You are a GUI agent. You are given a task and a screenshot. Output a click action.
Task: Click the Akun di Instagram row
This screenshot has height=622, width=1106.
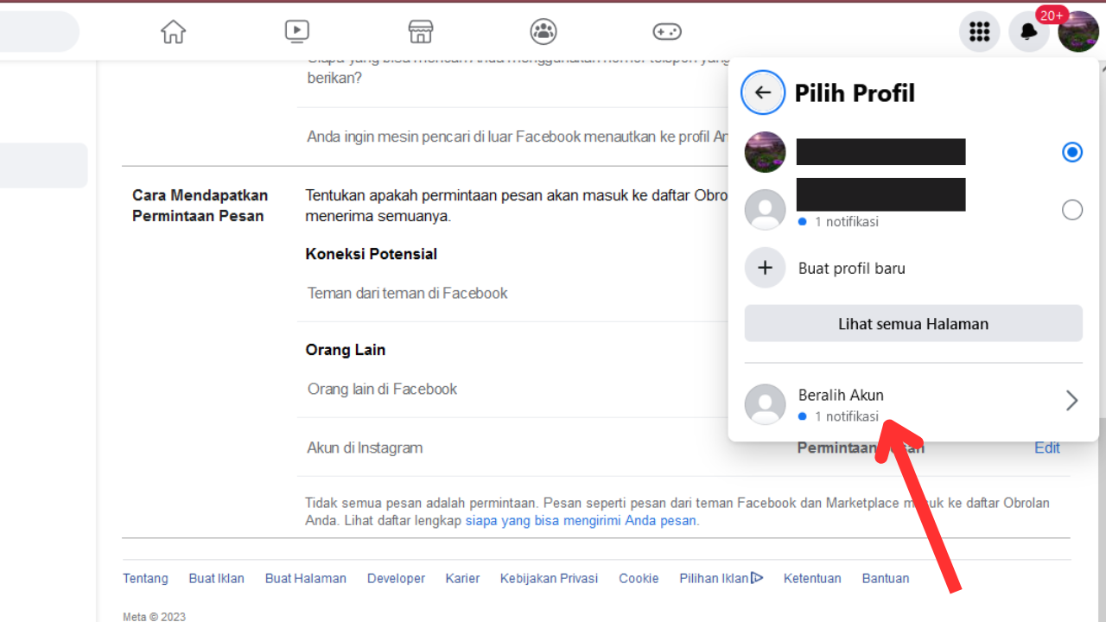(x=365, y=447)
